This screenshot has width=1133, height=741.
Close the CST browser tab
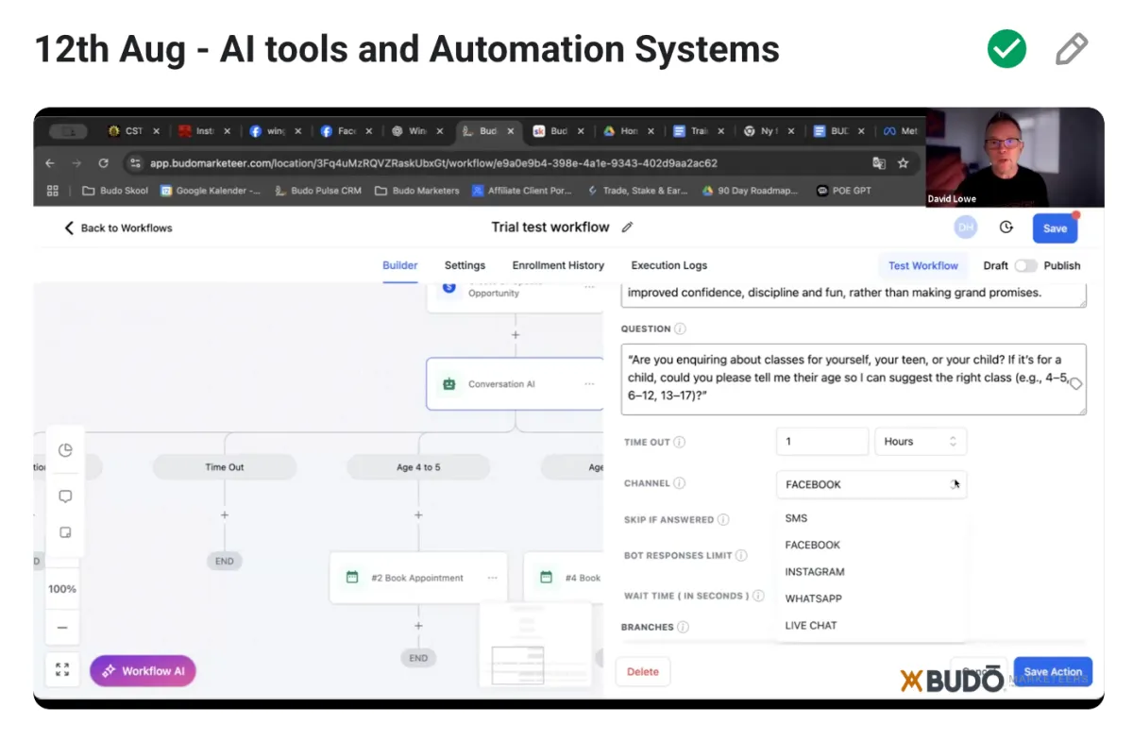156,131
